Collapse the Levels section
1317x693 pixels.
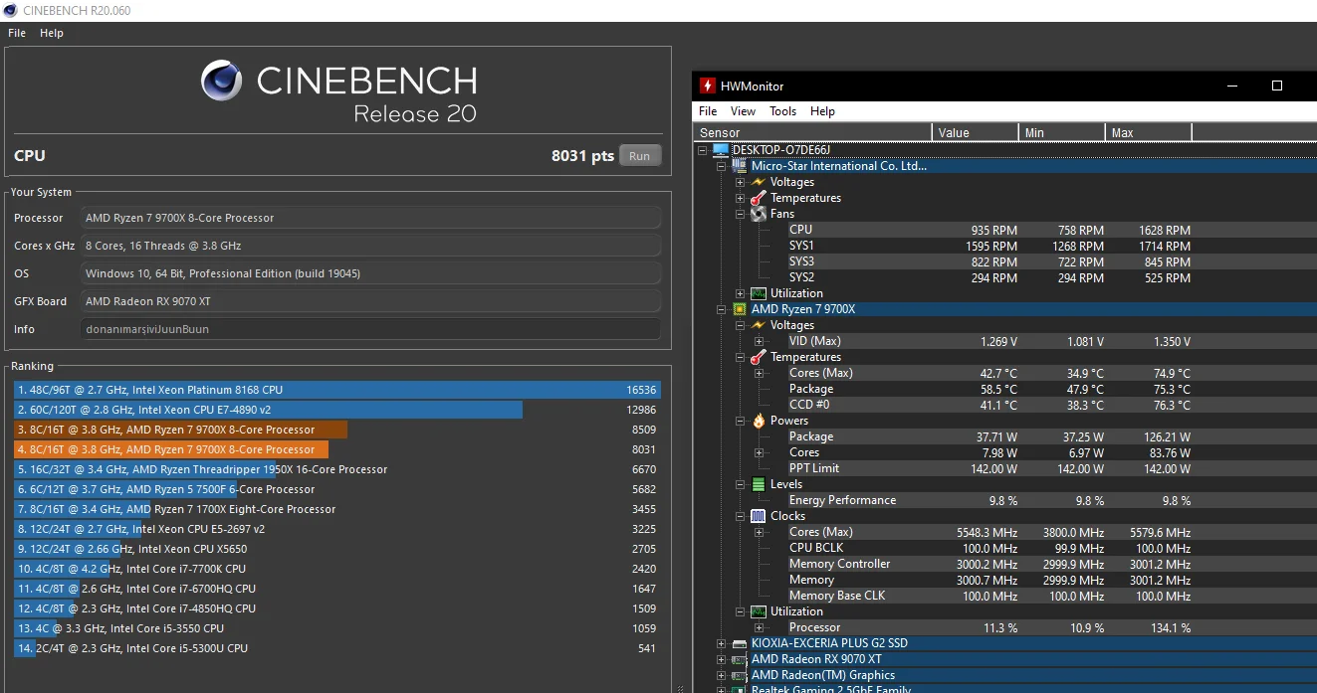click(740, 484)
